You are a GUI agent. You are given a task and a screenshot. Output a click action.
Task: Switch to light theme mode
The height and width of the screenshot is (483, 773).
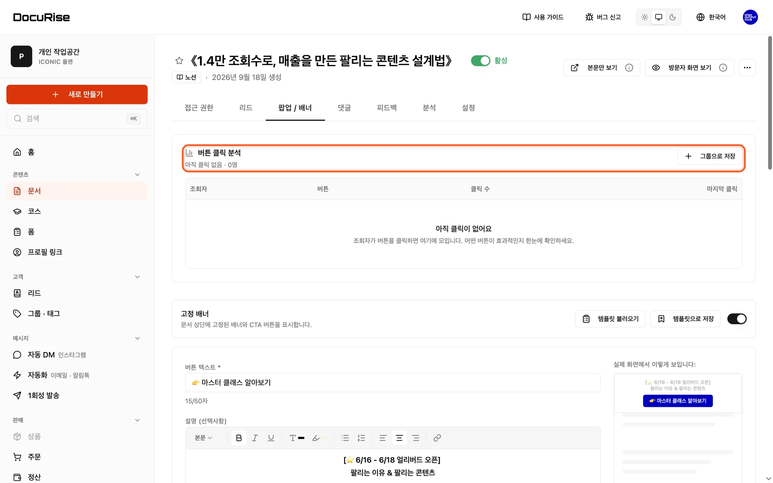tap(644, 17)
